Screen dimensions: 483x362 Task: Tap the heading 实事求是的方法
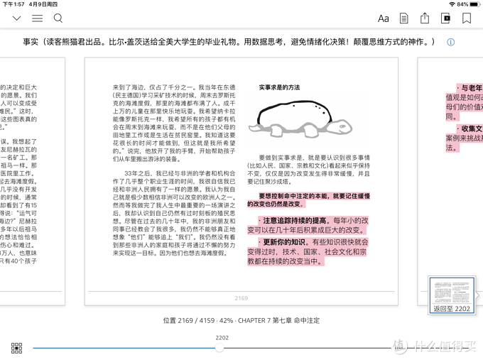pyautogui.click(x=279, y=87)
